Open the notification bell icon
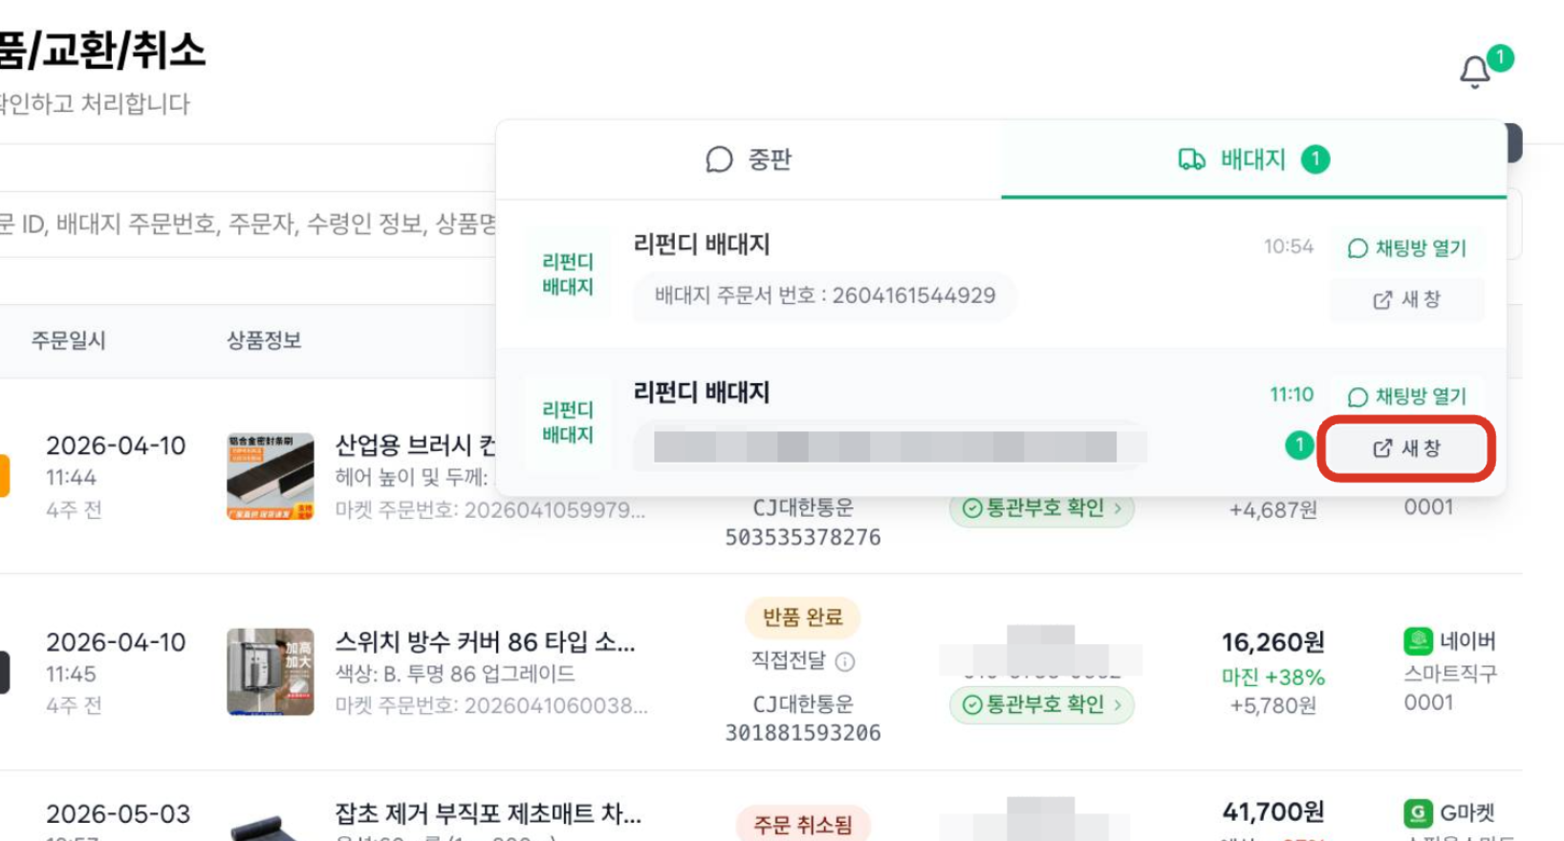Screen dimensions: 1564x841 tap(1475, 72)
